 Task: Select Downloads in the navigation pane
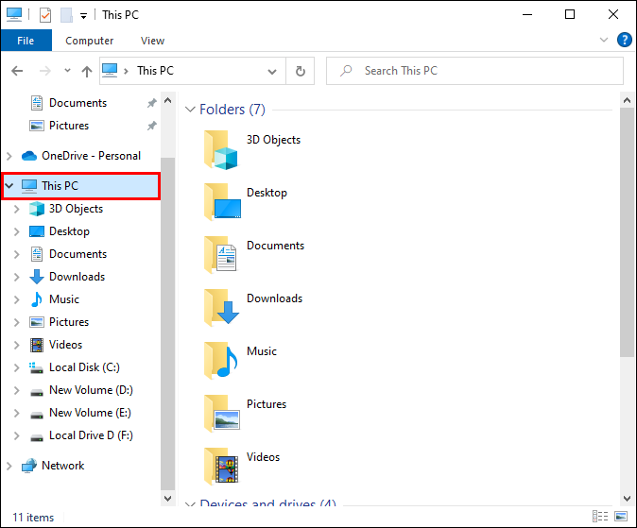point(77,277)
